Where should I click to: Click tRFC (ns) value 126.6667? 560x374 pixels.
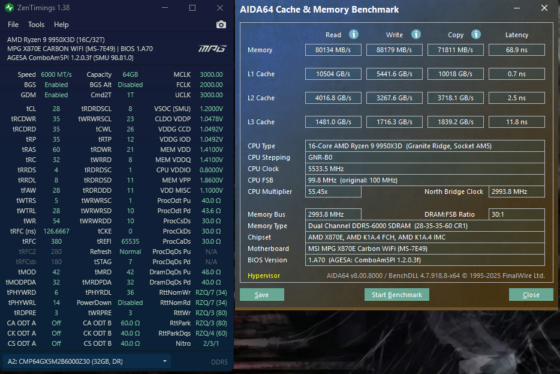click(x=56, y=231)
